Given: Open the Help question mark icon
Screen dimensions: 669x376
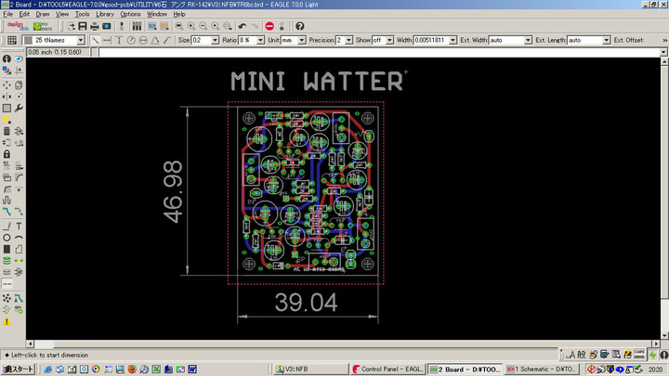Looking at the screenshot, I should [x=299, y=26].
